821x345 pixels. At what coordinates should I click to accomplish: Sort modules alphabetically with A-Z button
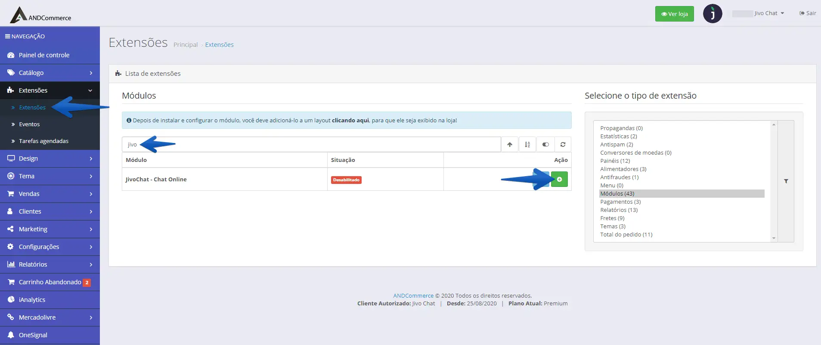click(527, 145)
